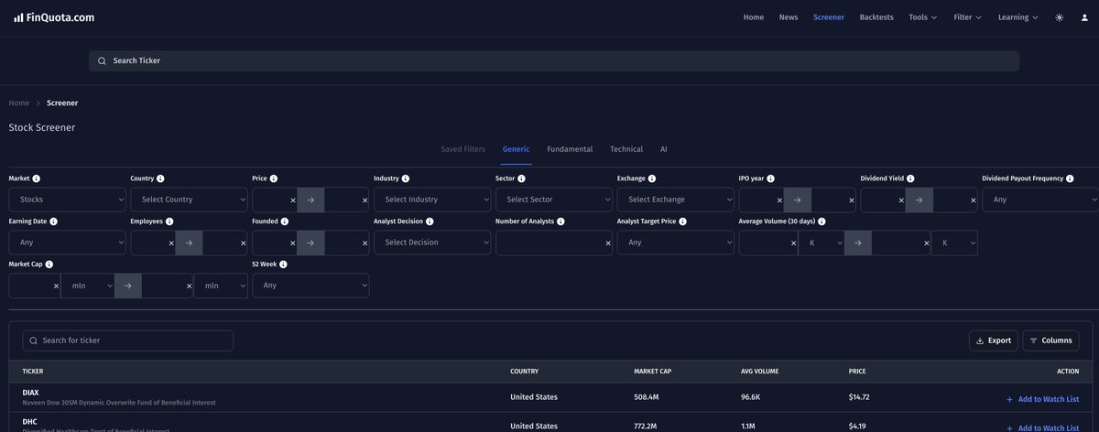Open the News nav item
The height and width of the screenshot is (432, 1099).
click(x=789, y=17)
